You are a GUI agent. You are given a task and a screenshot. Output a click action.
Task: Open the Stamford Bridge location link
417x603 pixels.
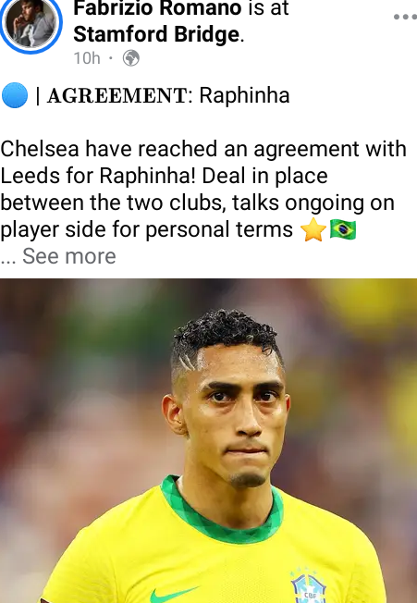(x=156, y=34)
